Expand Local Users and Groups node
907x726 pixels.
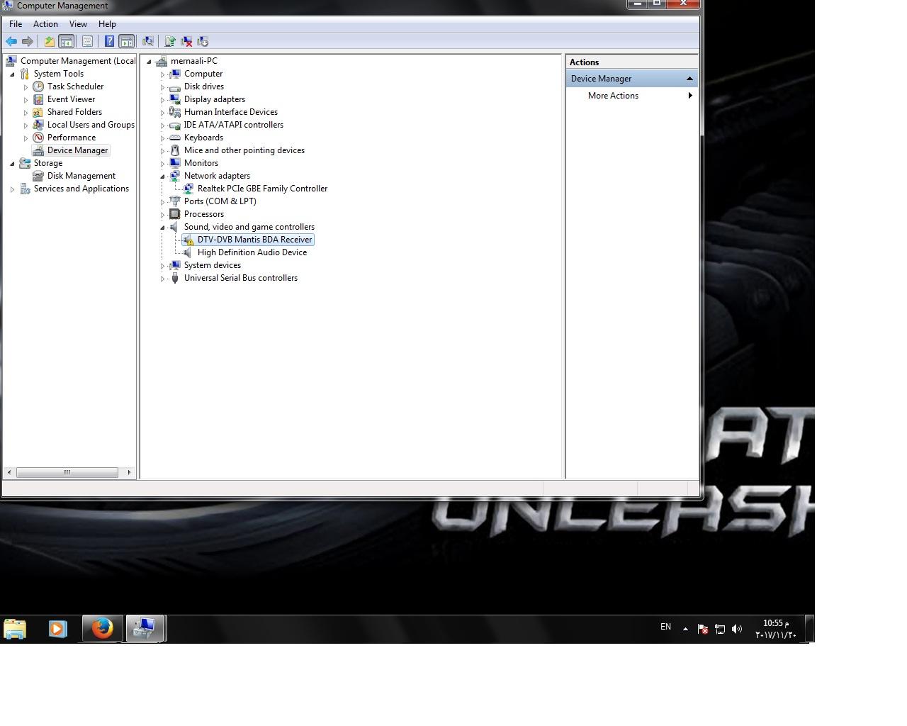[26, 125]
